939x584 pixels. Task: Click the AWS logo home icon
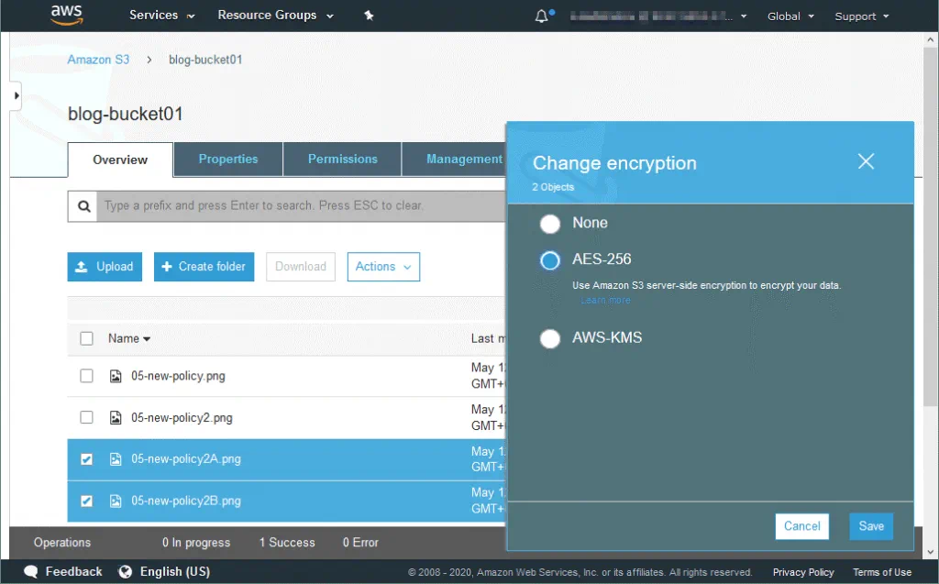67,15
